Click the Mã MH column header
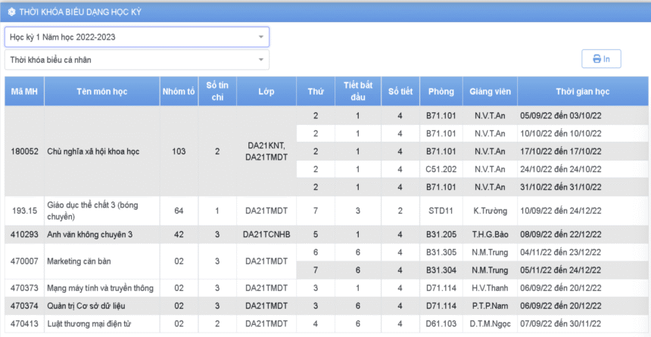651x337 pixels. tap(24, 92)
